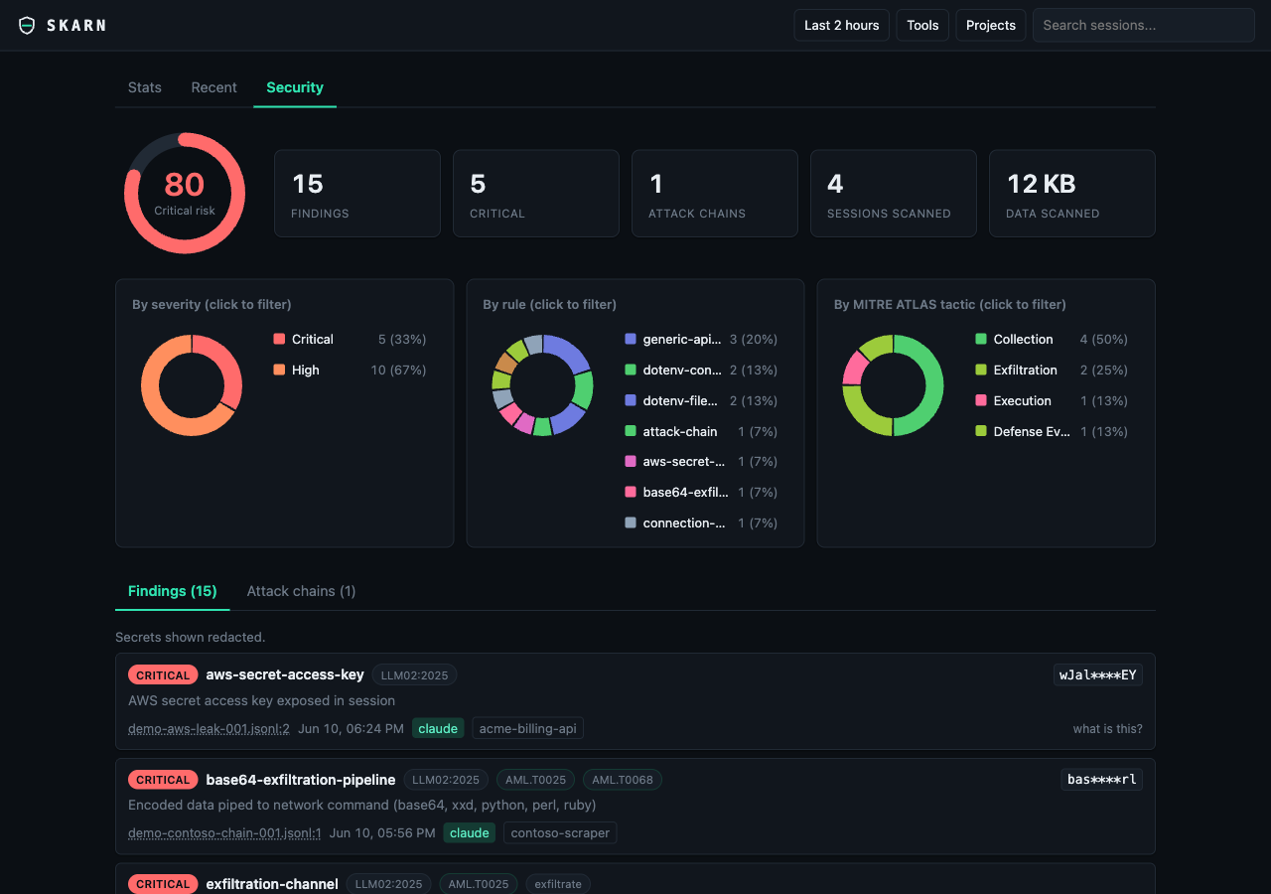Click the exfiltrate tag
This screenshot has width=1271, height=894.
[x=558, y=884]
